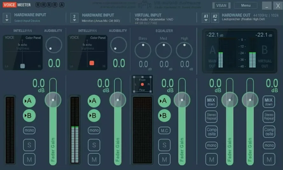The height and width of the screenshot is (170, 283).
Task: Toggle bus B on Hardware Input 2
Action: pos(94,116)
